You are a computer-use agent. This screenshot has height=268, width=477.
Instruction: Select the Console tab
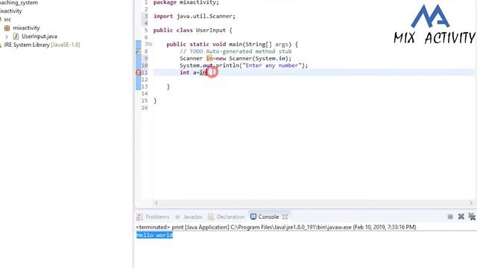tap(268, 217)
